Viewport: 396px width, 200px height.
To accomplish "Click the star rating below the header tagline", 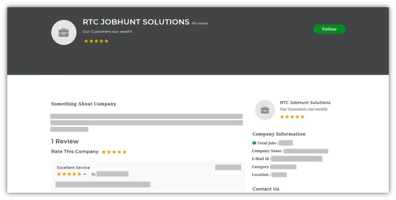I will point(96,41).
